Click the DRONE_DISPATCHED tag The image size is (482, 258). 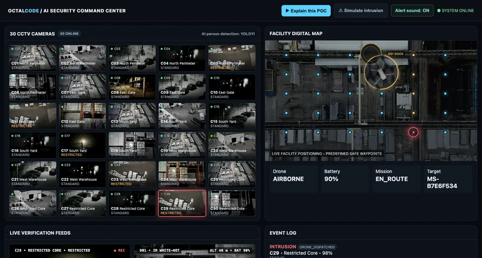pos(317,247)
